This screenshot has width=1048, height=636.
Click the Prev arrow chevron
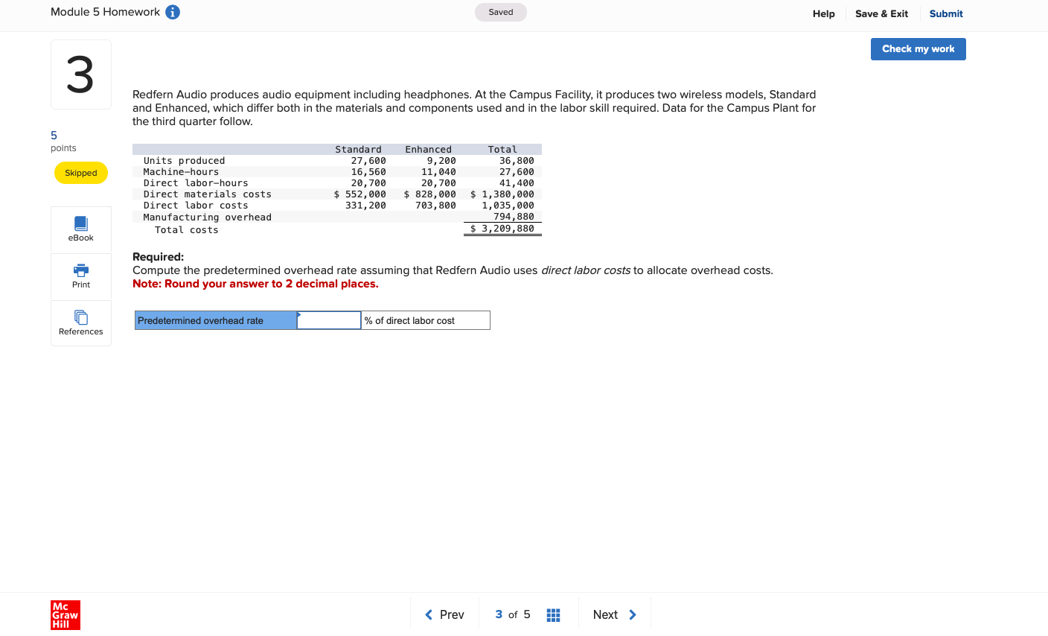(x=429, y=614)
